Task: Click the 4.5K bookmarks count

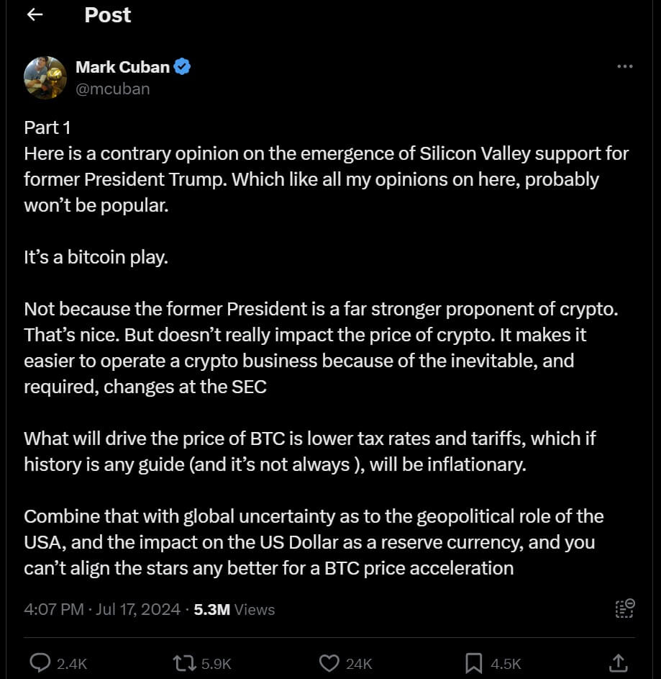Action: tap(506, 663)
